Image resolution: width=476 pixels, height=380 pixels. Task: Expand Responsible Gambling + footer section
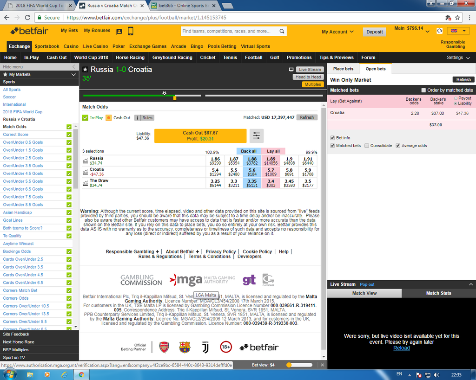132,251
